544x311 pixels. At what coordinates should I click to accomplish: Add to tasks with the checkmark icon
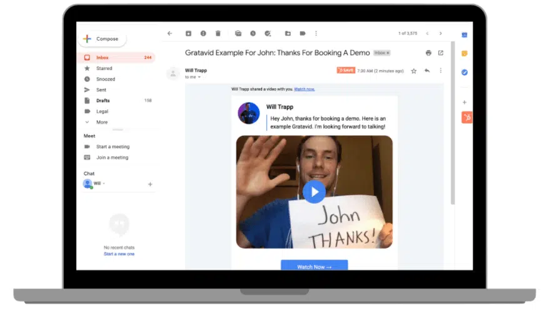click(x=268, y=33)
